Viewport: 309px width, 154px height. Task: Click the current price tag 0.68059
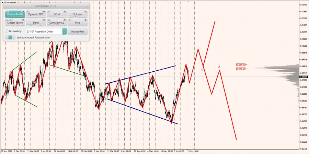(x=303, y=77)
